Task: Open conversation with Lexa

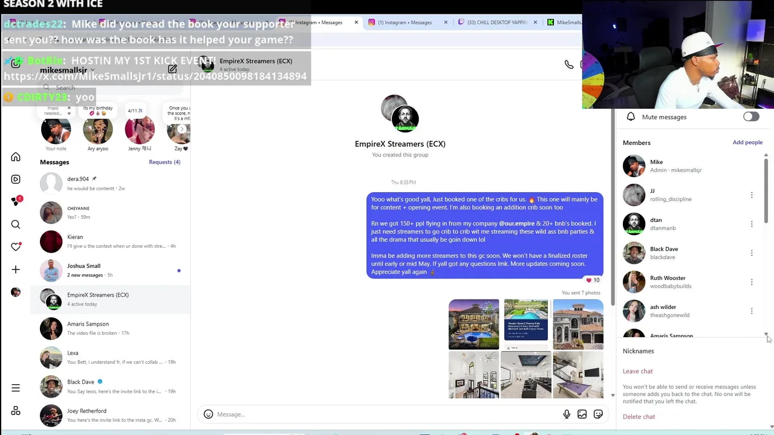Action: (x=110, y=358)
